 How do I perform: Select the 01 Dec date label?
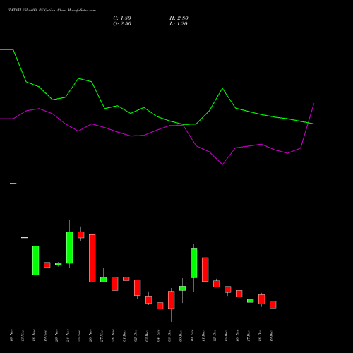[x=124, y=335]
